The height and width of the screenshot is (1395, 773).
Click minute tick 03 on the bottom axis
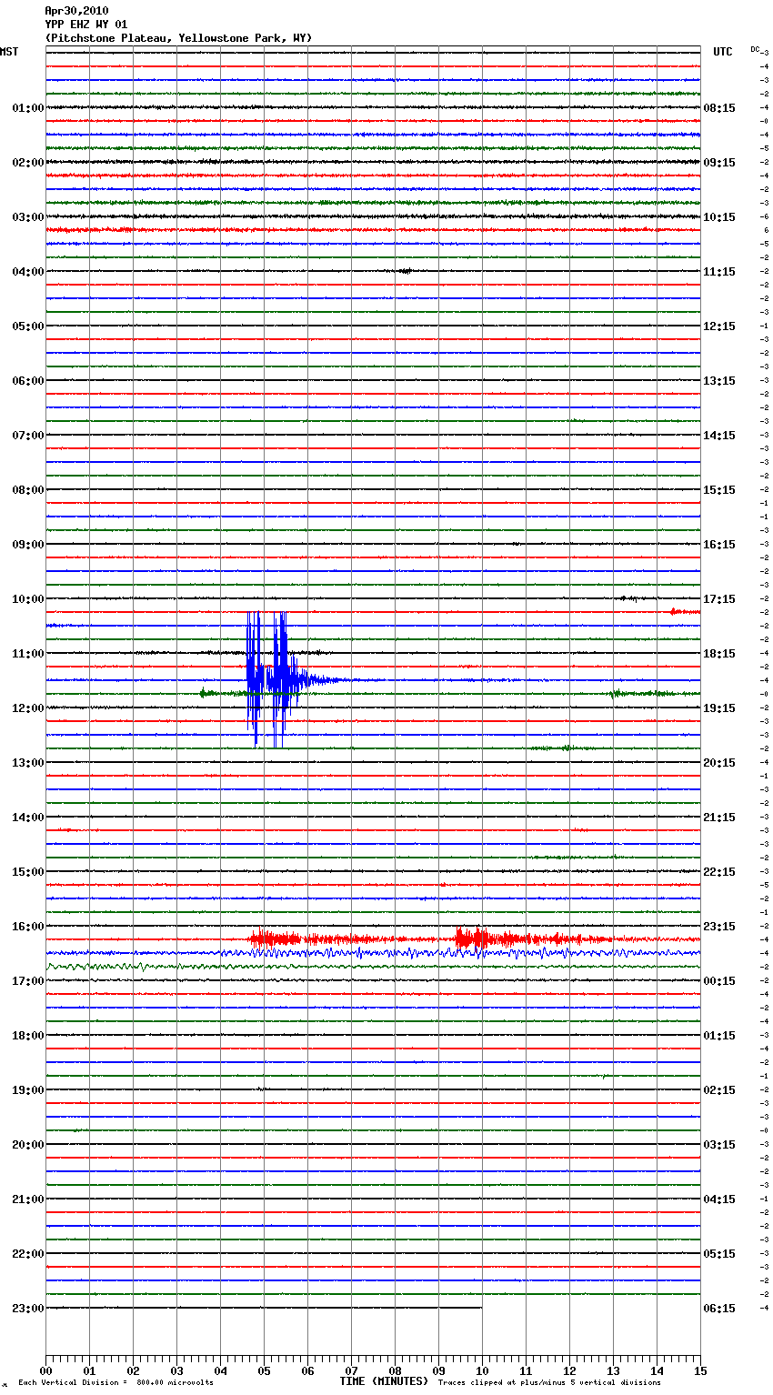[176, 1370]
